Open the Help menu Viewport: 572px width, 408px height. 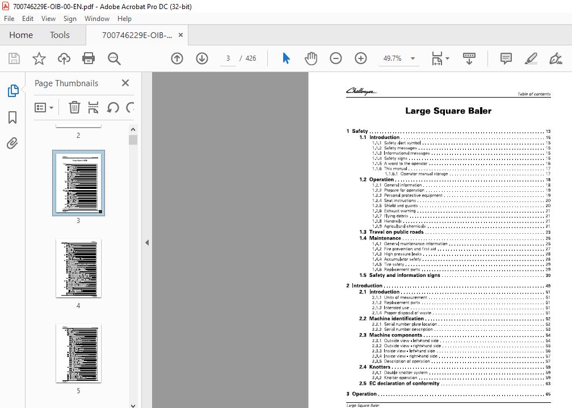pyautogui.click(x=124, y=19)
